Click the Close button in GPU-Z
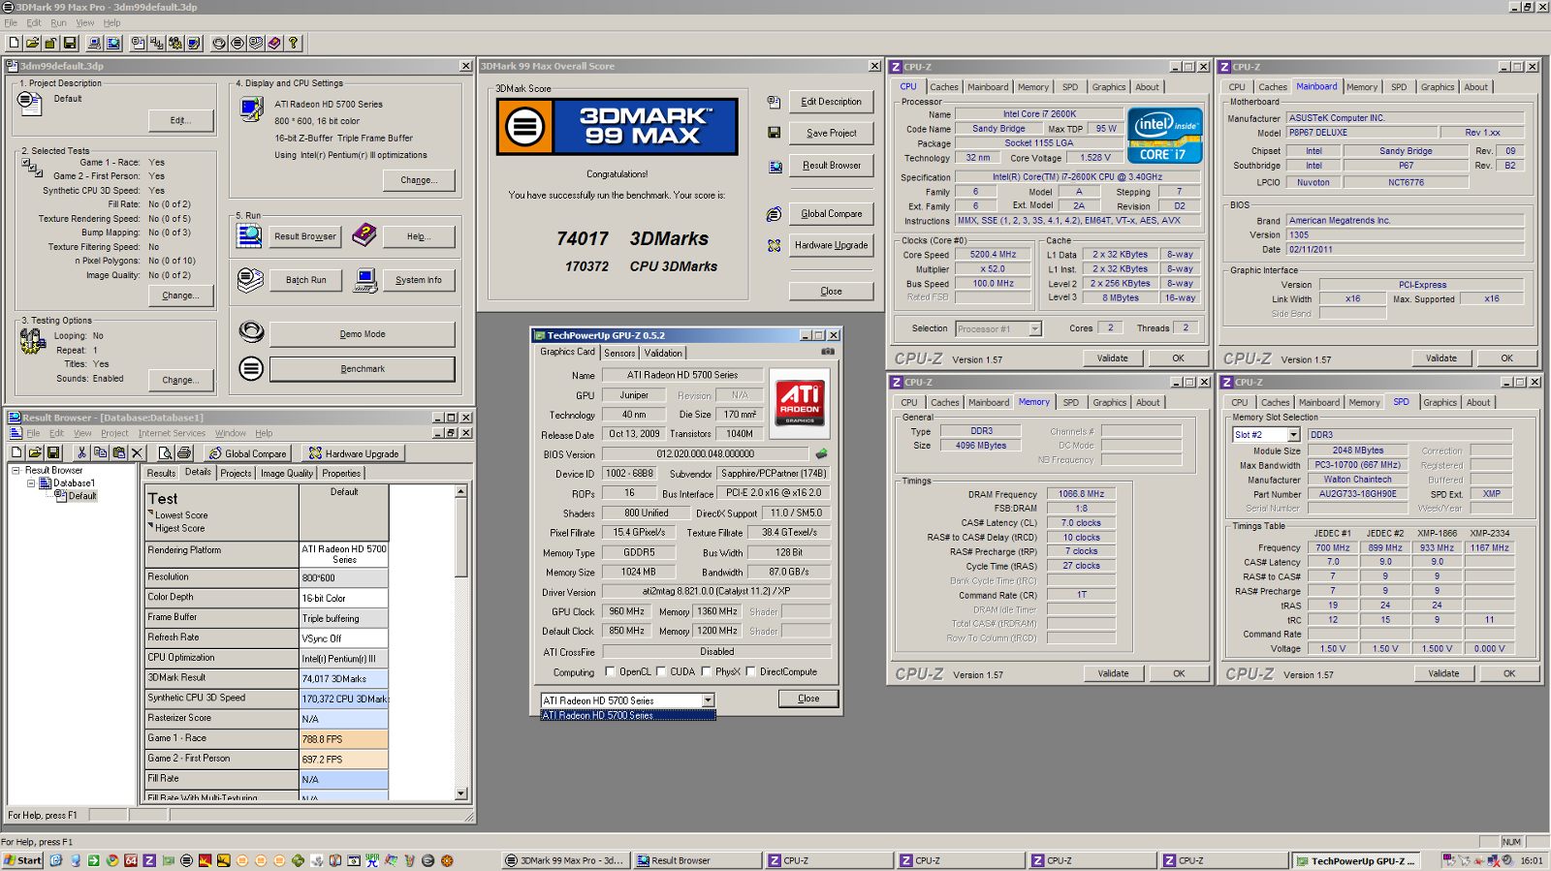Screen dimensions: 1551x871 click(808, 699)
